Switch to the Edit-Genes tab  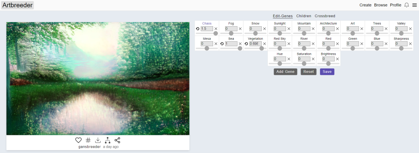tap(283, 16)
